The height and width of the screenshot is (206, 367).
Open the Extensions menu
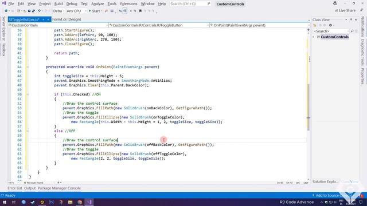tap(128, 4)
